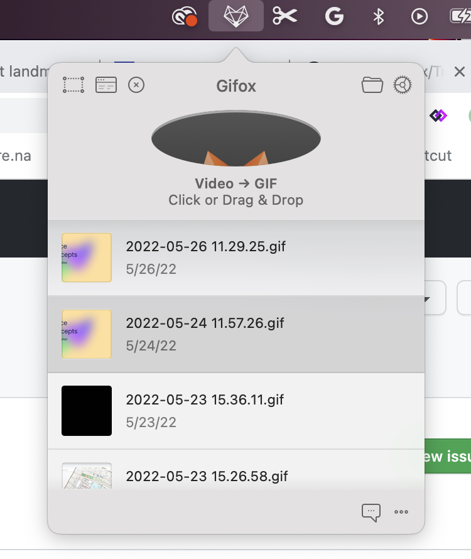Open the Gifox output folder icon
Image resolution: width=471 pixels, height=559 pixels.
pos(372,85)
